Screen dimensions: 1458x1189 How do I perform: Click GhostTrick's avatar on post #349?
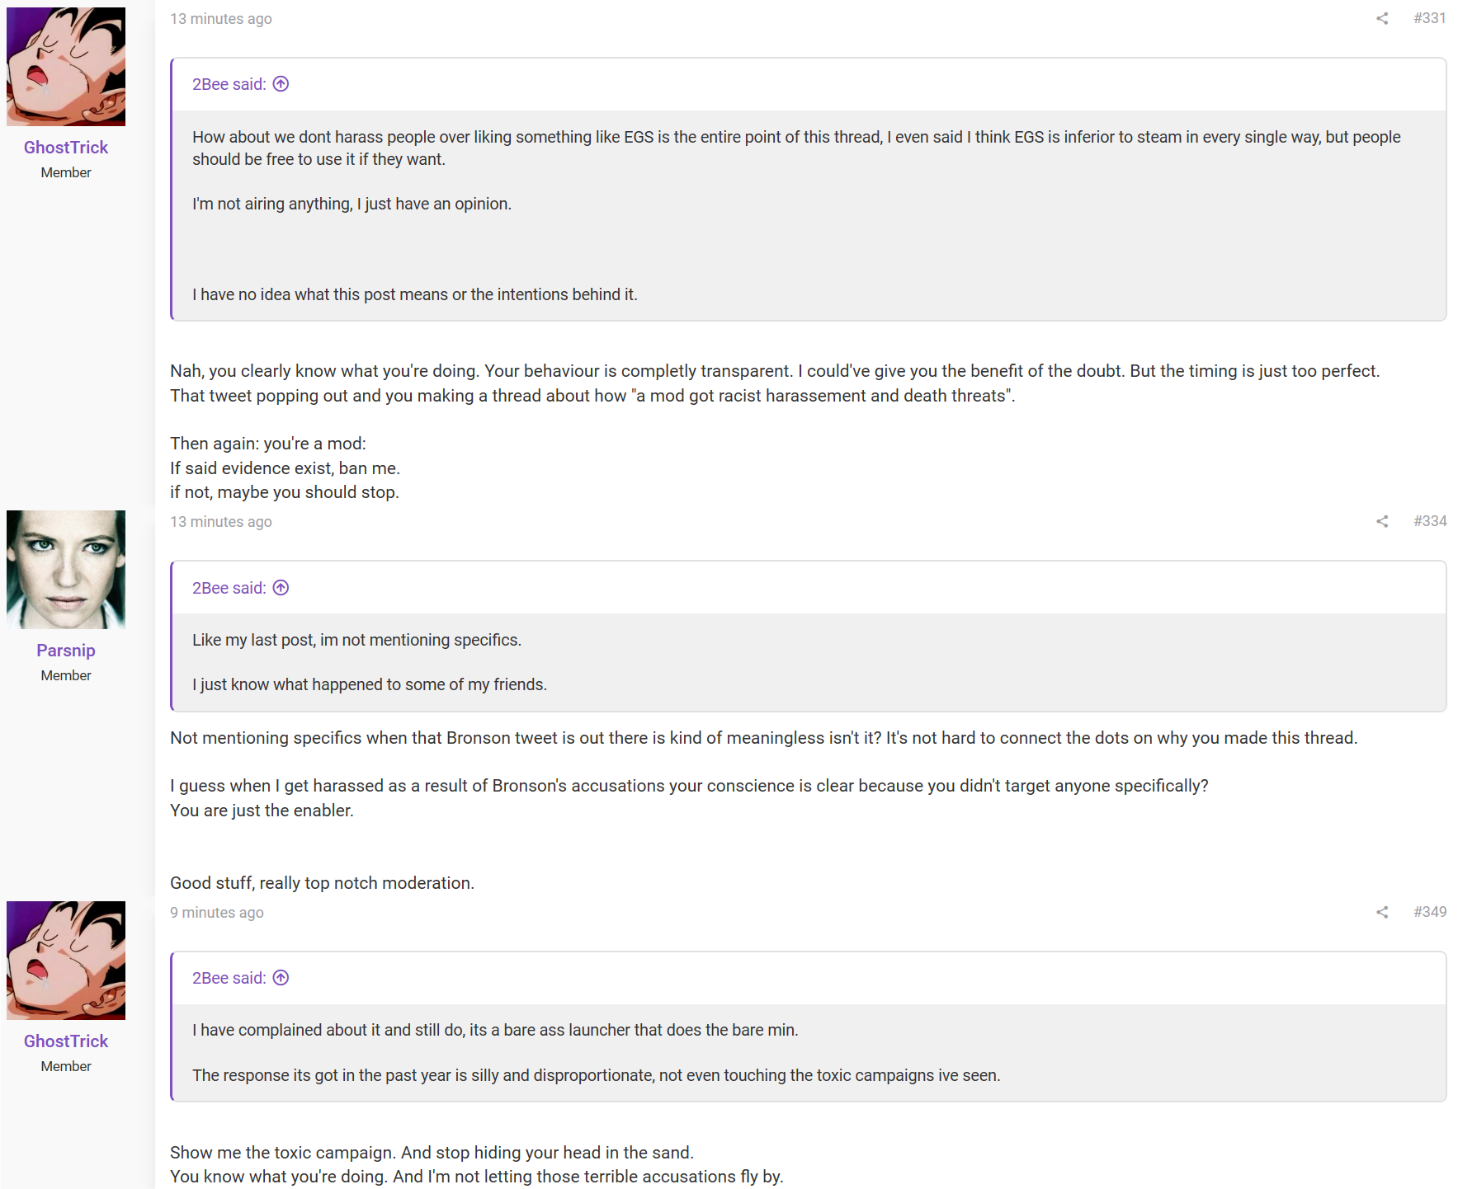coord(66,961)
